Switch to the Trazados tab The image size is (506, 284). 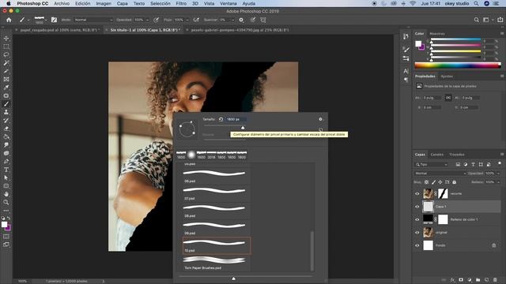pos(457,155)
